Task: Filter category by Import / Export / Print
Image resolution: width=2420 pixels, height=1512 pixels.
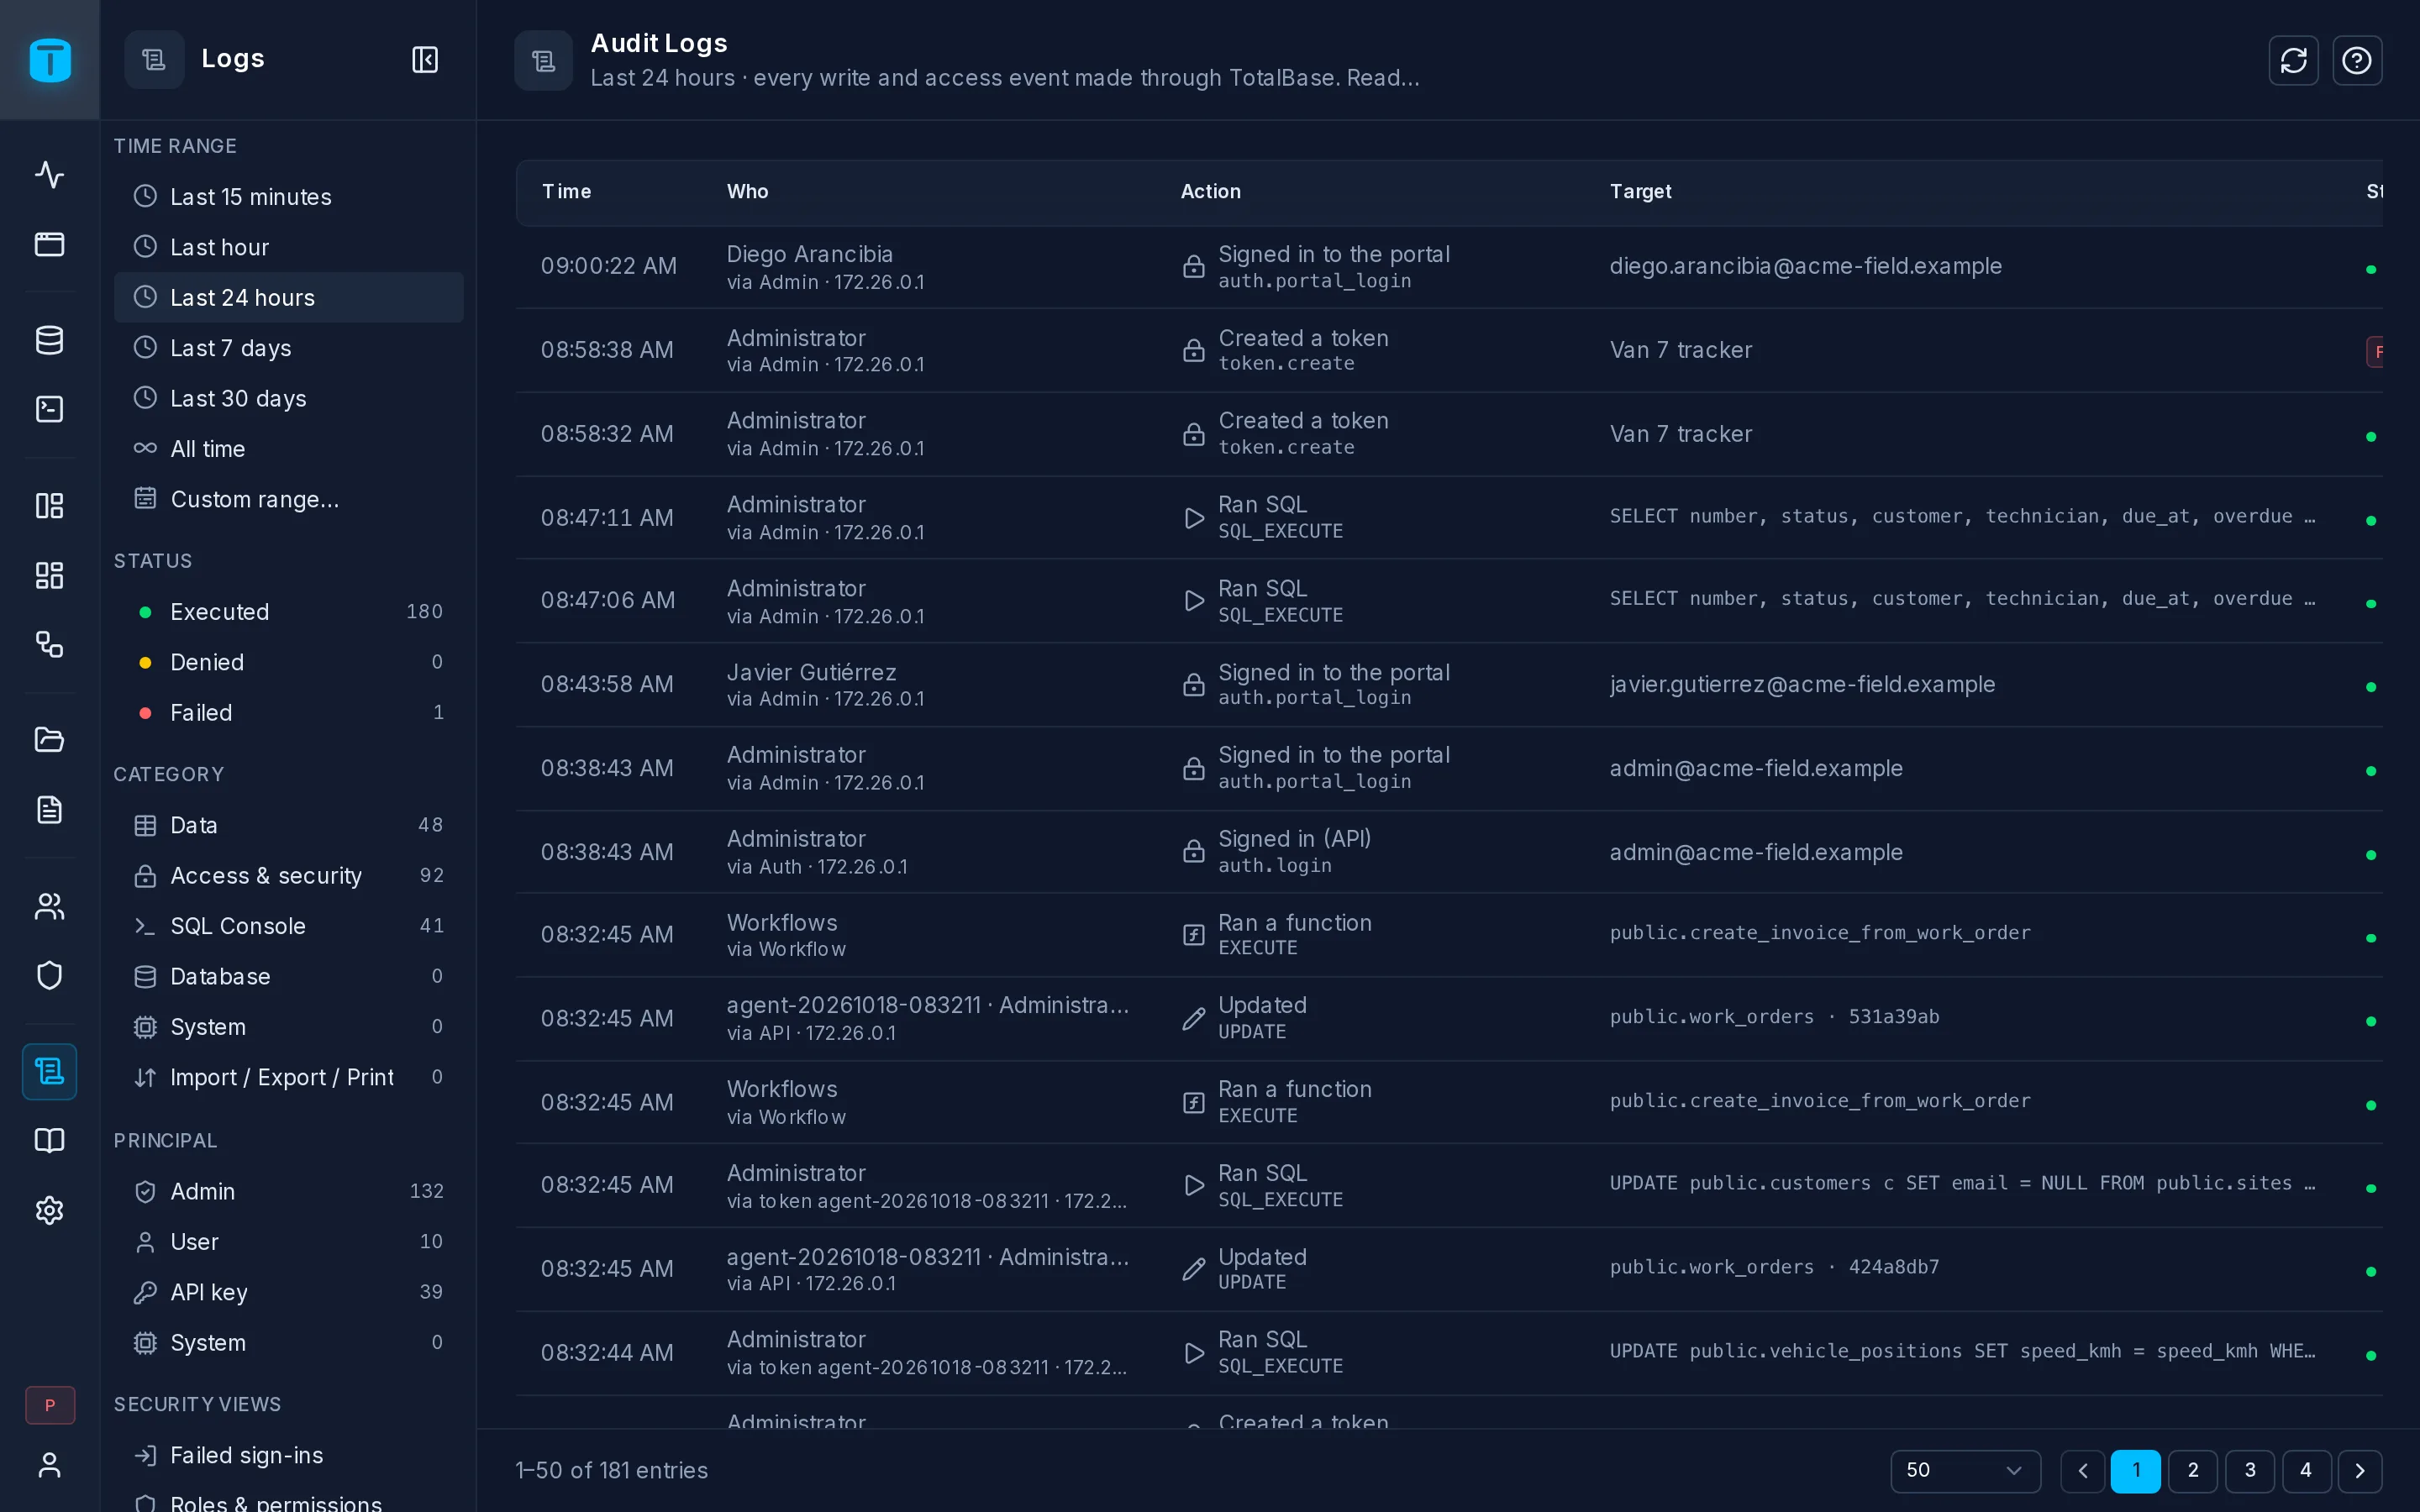Action: pyautogui.click(x=288, y=1077)
